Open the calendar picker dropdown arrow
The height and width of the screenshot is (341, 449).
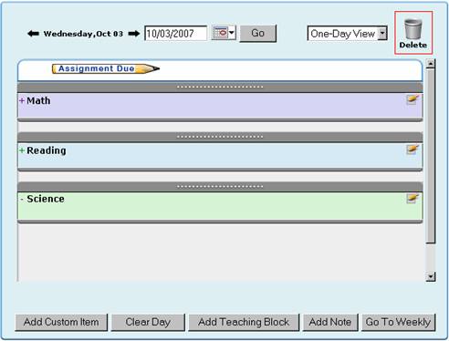point(232,33)
